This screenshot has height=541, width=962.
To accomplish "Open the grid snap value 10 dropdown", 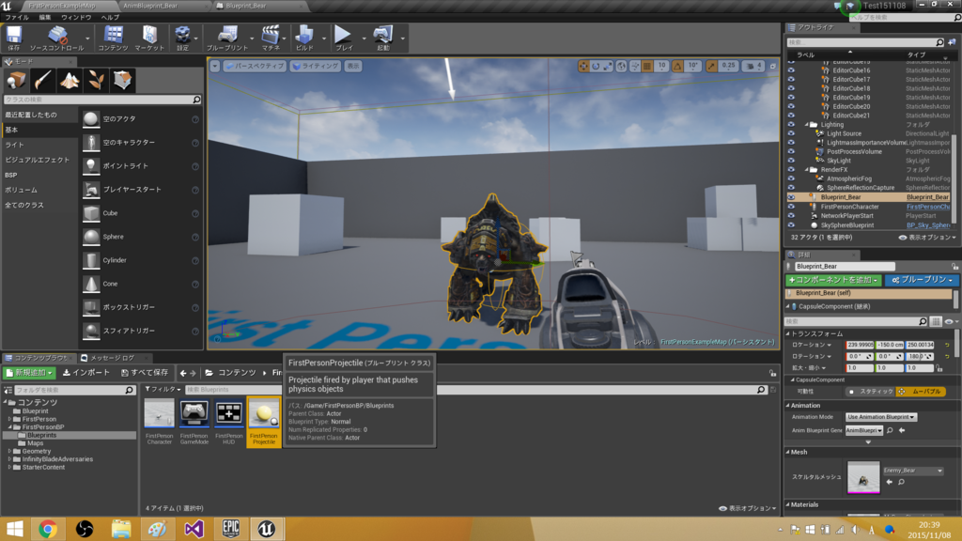I will [x=660, y=67].
